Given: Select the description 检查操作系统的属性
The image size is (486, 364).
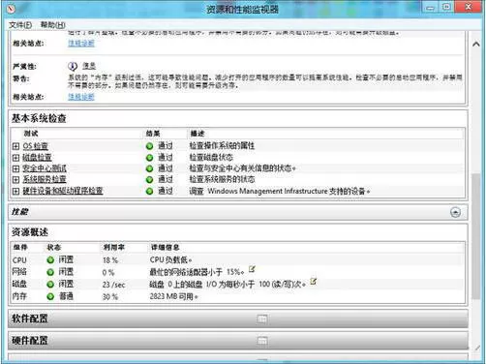Looking at the screenshot, I should (222, 146).
